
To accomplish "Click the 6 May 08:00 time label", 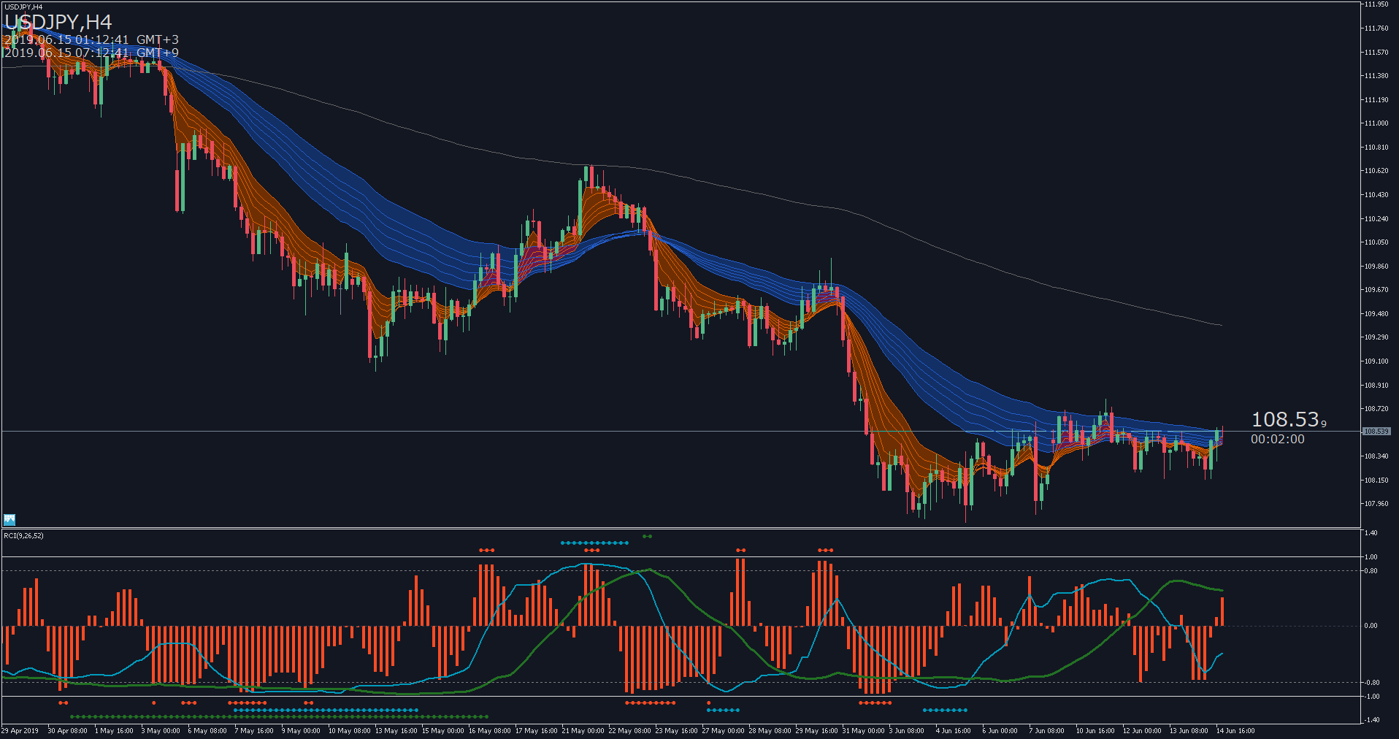I will 207,731.
